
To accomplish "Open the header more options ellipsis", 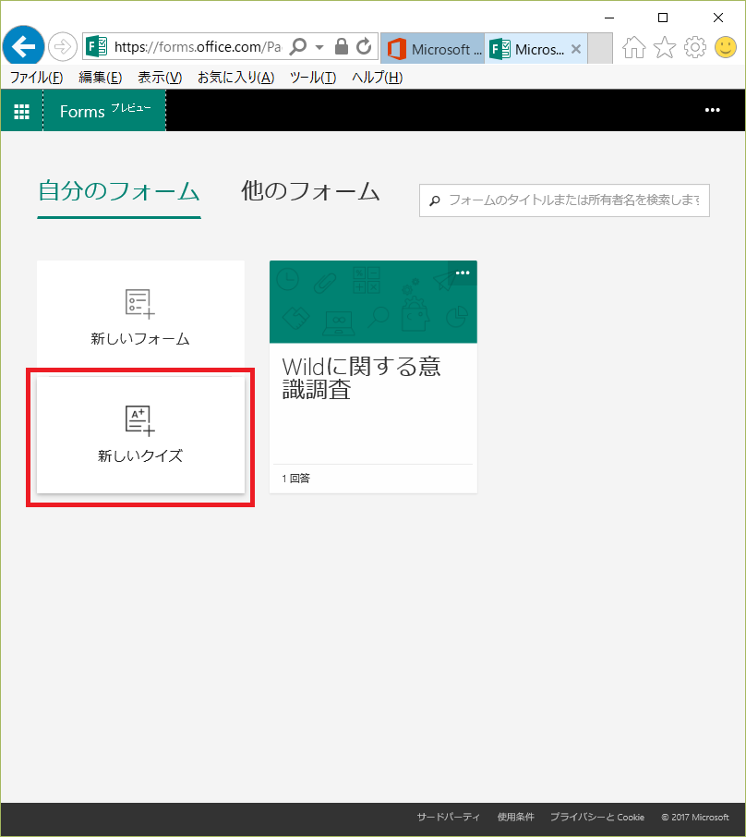I will [713, 111].
